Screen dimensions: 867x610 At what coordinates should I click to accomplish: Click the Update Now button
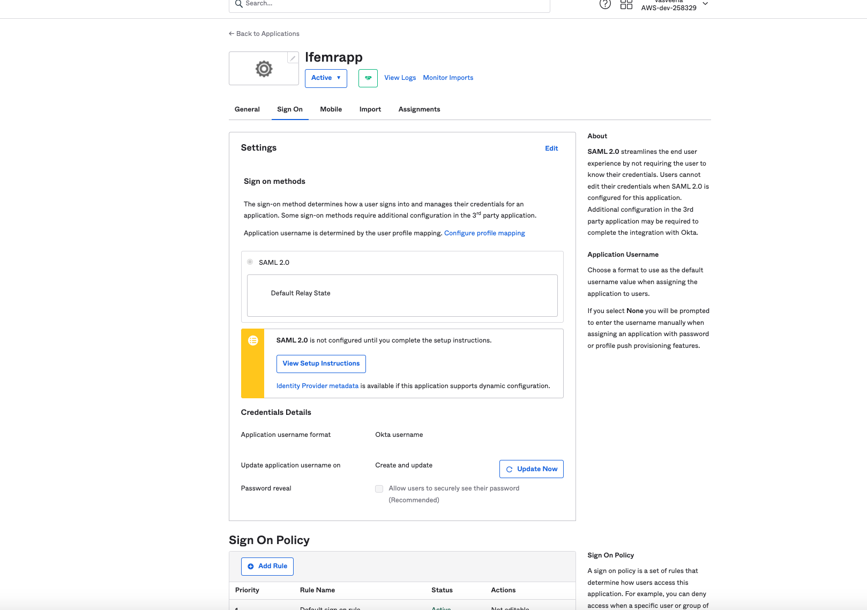(x=532, y=469)
